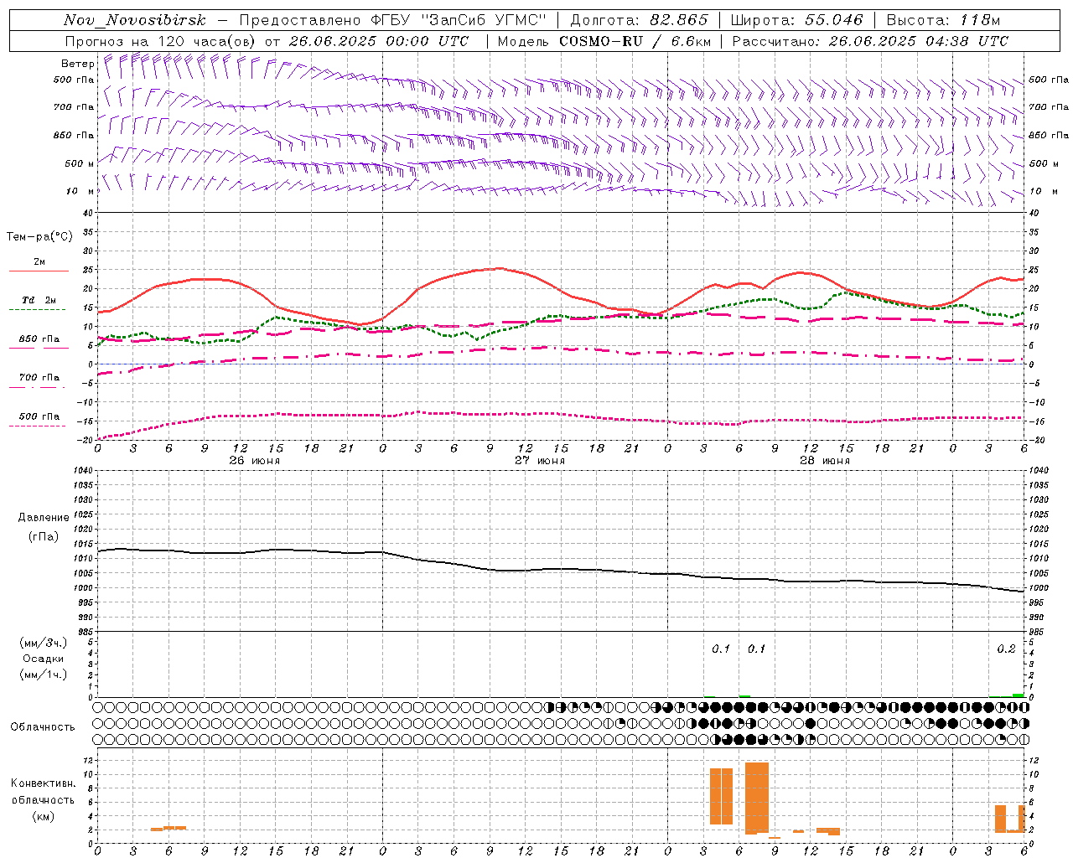Click the 26 июня date label

point(255,461)
